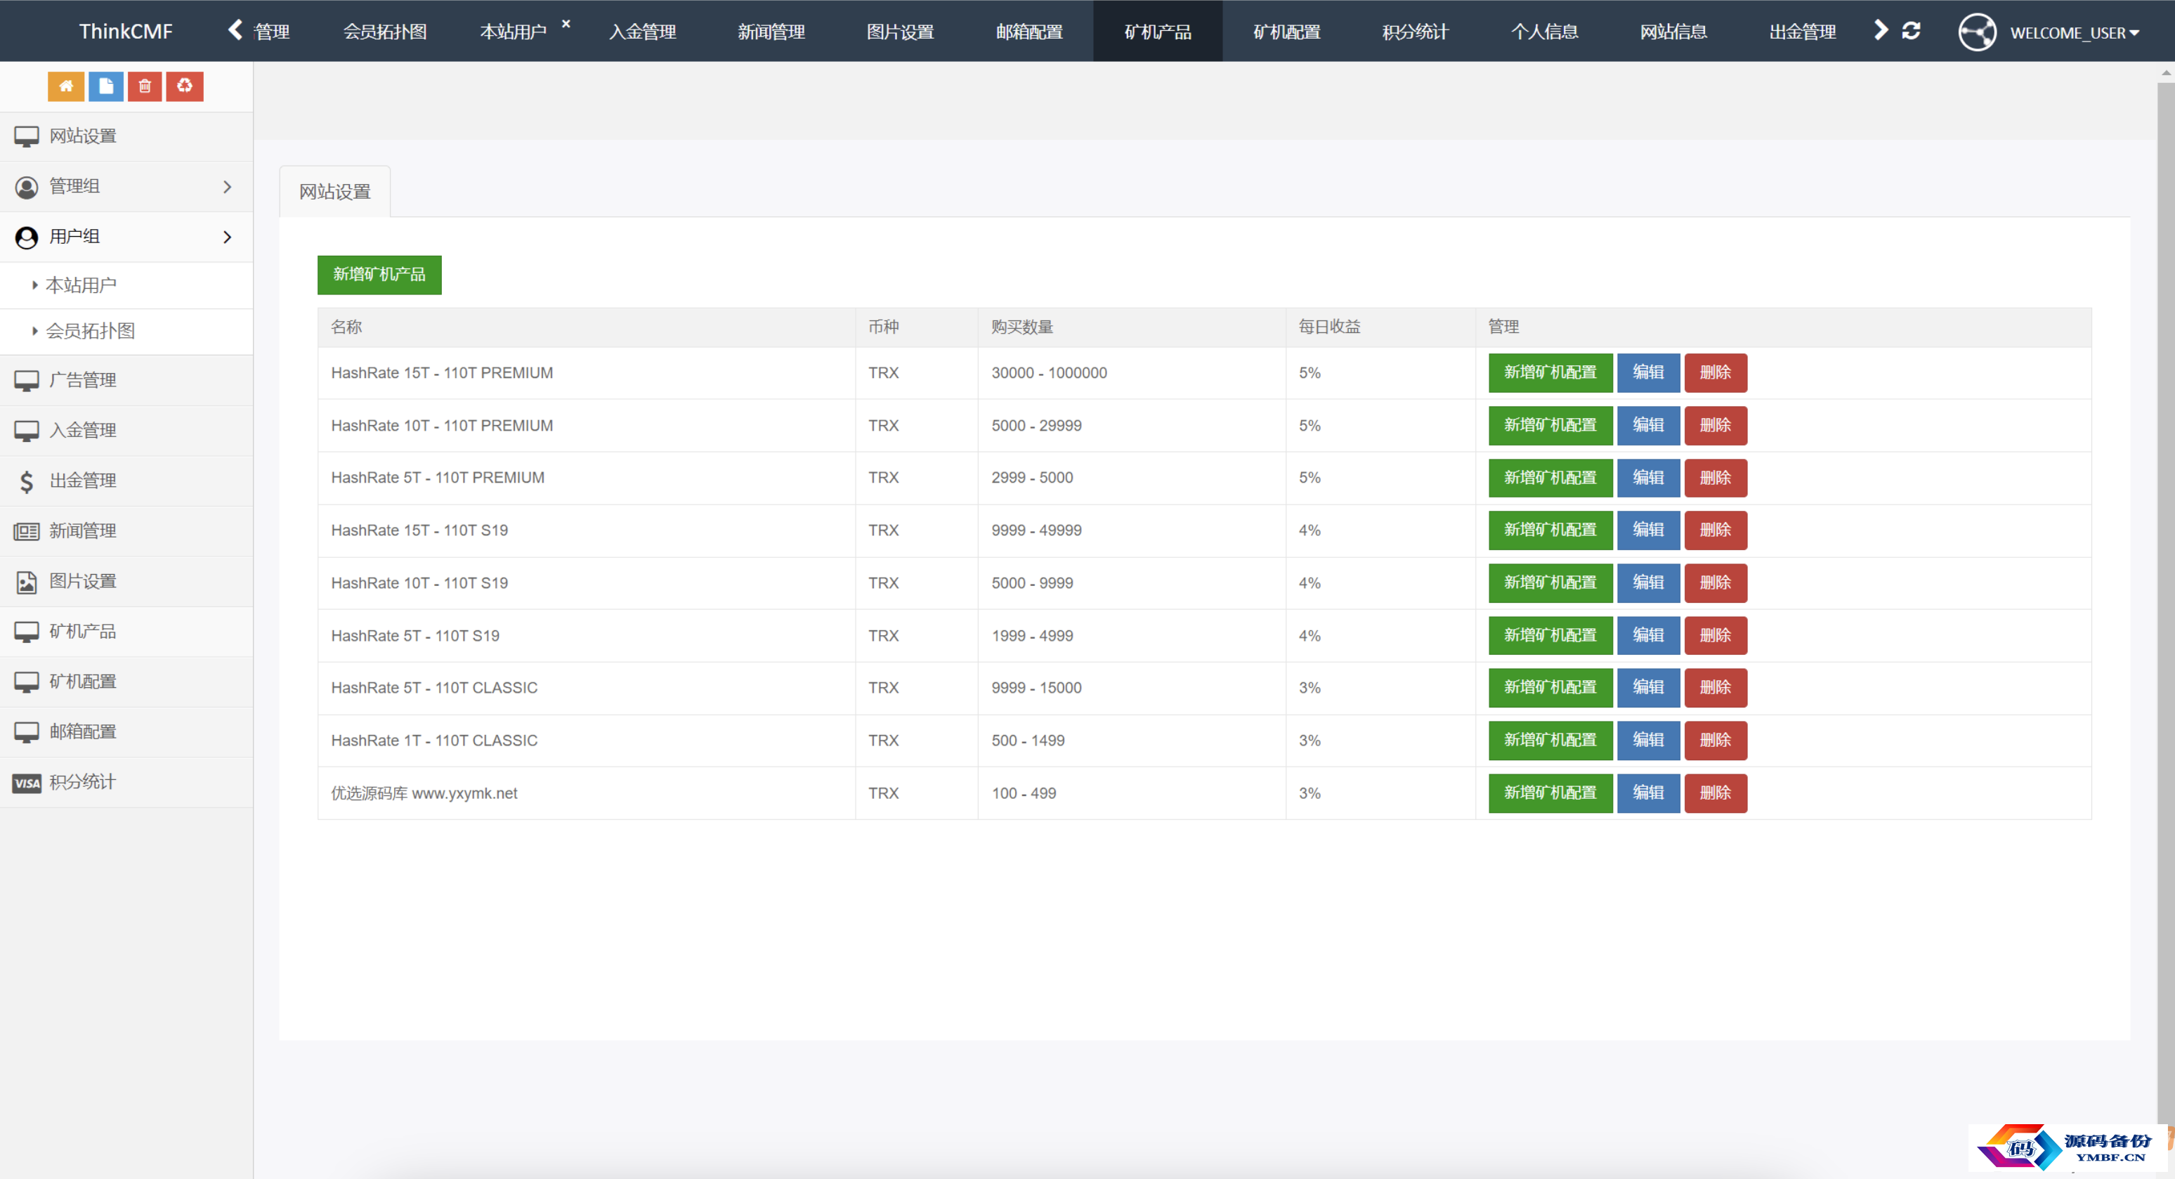
Task: Edit the HashRate 10T - 110T PREMIUM row
Action: pyautogui.click(x=1648, y=426)
